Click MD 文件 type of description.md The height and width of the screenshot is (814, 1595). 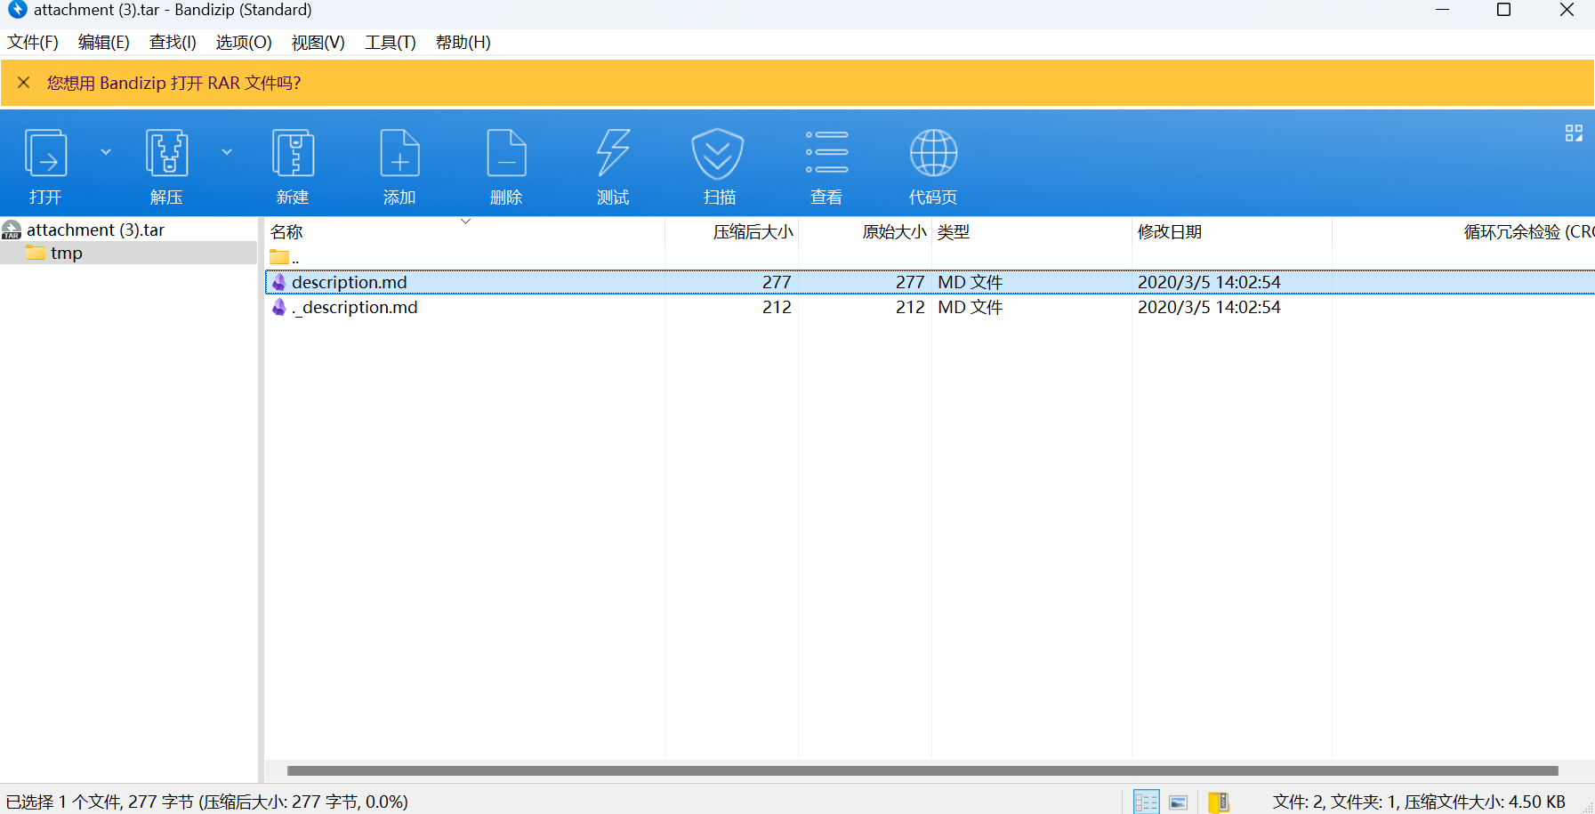[x=971, y=282]
